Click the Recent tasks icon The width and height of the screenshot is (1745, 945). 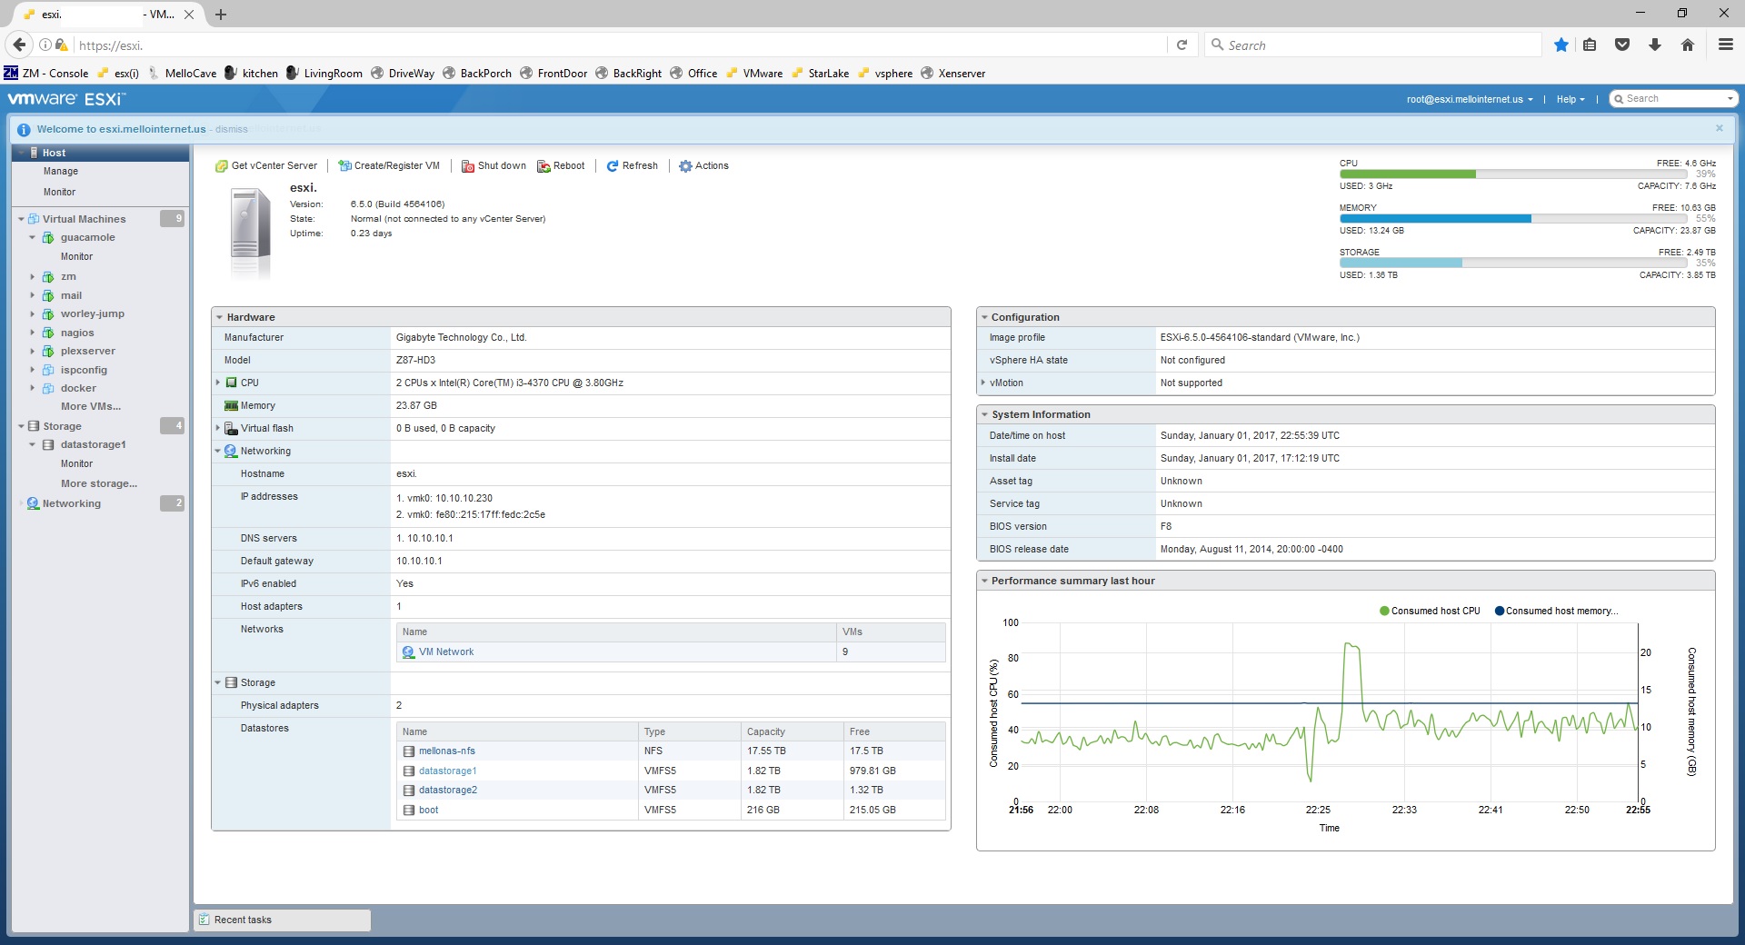[204, 920]
